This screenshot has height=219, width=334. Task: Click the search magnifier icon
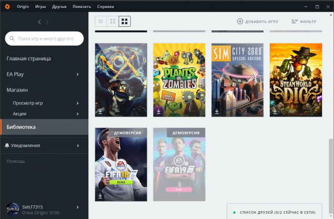point(12,38)
